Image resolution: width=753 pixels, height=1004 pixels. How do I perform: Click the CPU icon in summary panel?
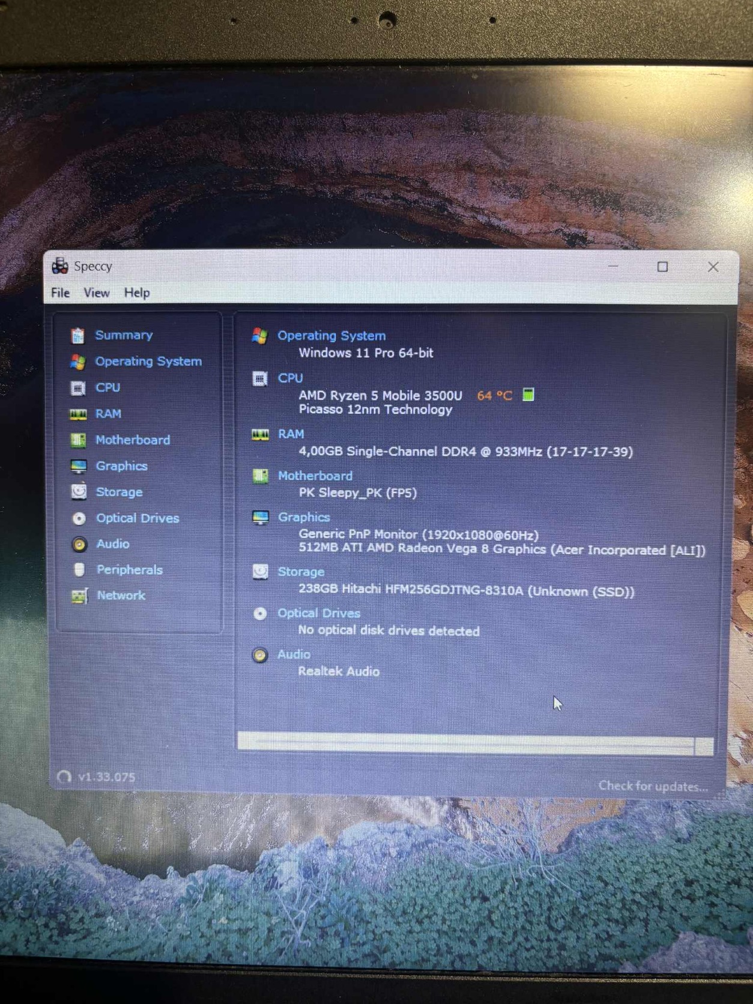coord(259,379)
